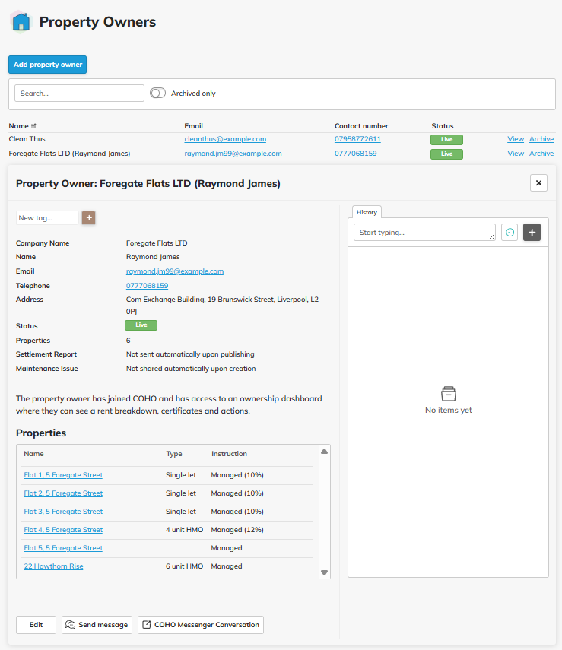Click the add tag plus icon
Viewport: 562px width, 650px height.
click(x=89, y=218)
